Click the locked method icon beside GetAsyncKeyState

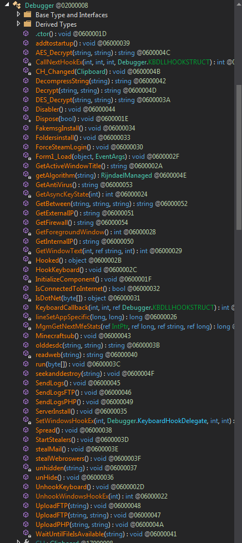coord(27,194)
